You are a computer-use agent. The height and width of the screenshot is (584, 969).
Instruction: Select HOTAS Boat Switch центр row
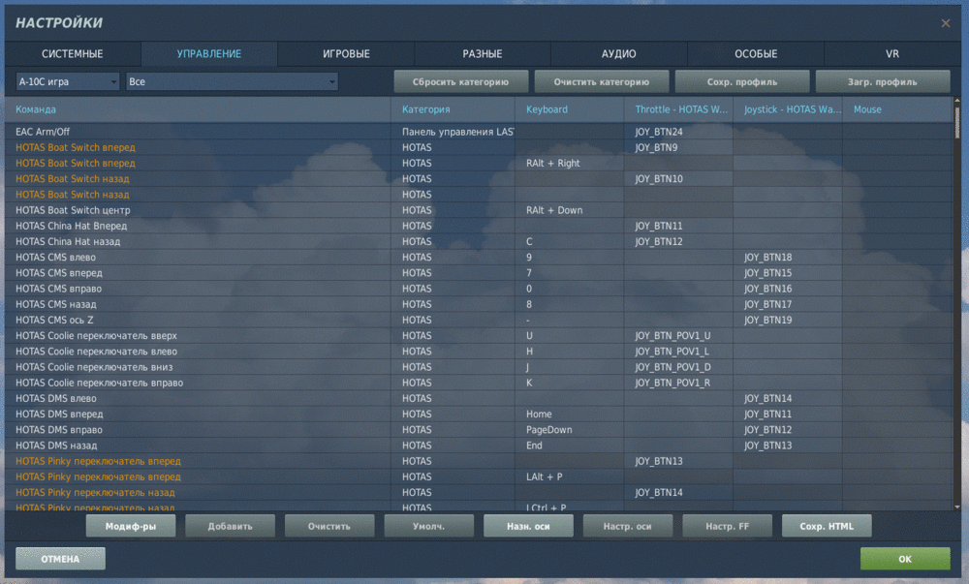point(479,210)
